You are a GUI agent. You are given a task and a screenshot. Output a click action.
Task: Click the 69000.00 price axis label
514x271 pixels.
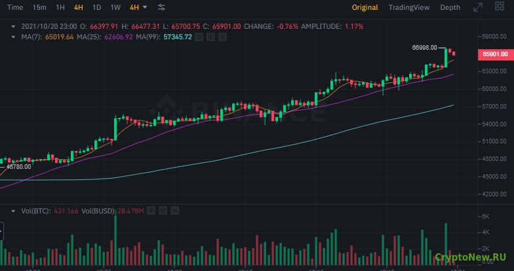[x=494, y=37]
